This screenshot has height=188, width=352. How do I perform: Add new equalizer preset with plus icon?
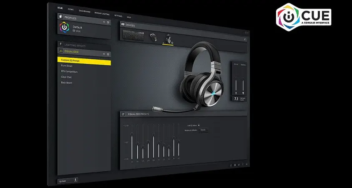104,54
